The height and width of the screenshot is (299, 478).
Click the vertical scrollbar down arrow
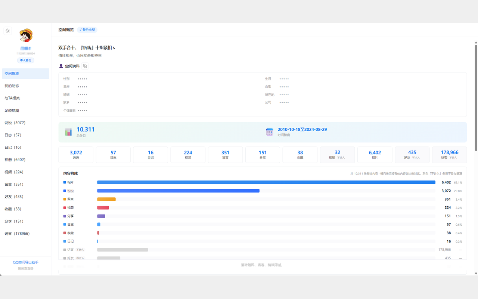(476, 273)
